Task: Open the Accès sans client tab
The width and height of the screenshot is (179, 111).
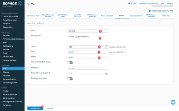Action: 107,16
